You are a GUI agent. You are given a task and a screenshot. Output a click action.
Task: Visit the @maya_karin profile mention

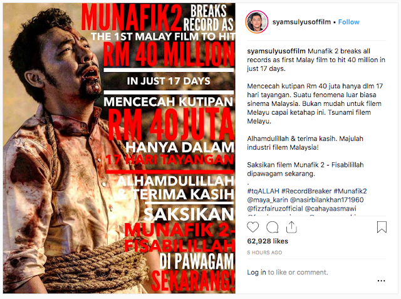pyautogui.click(x=268, y=200)
